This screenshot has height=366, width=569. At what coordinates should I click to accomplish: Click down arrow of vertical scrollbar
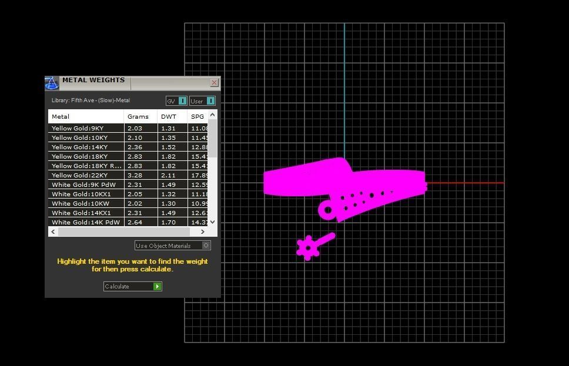(213, 221)
